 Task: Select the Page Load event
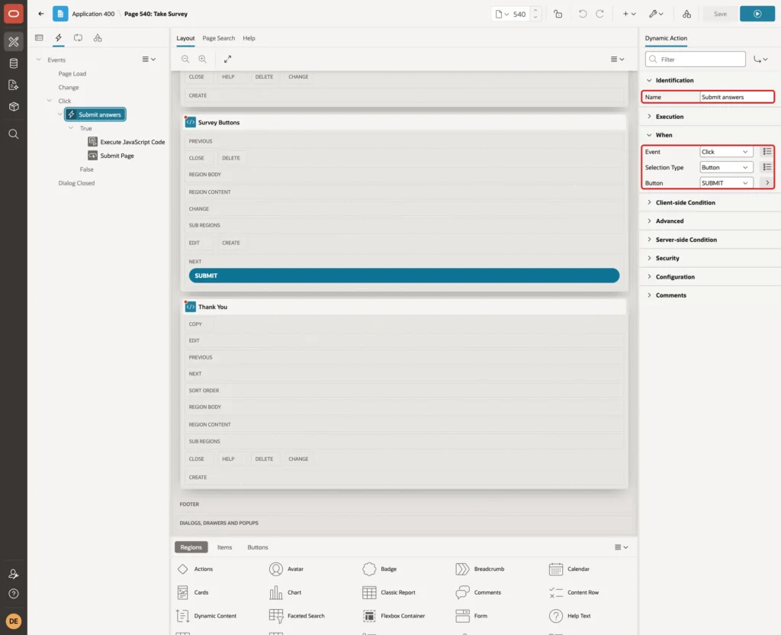tap(72, 73)
